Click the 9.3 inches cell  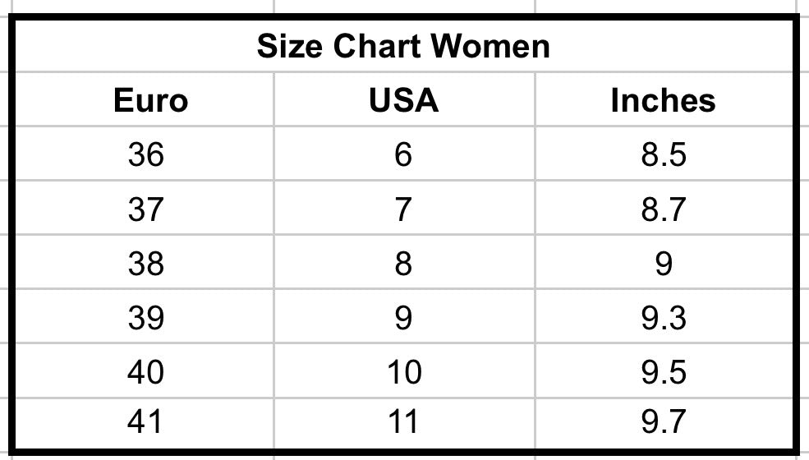point(664,318)
